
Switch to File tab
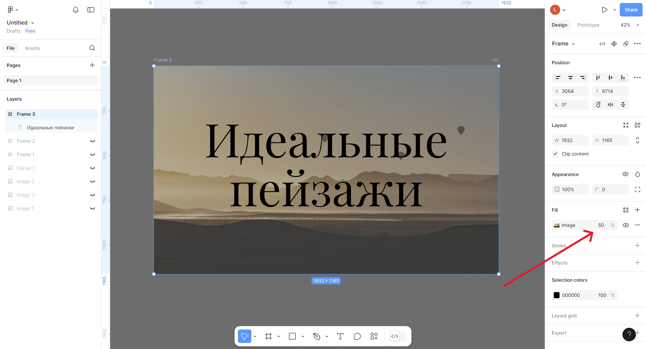[11, 48]
